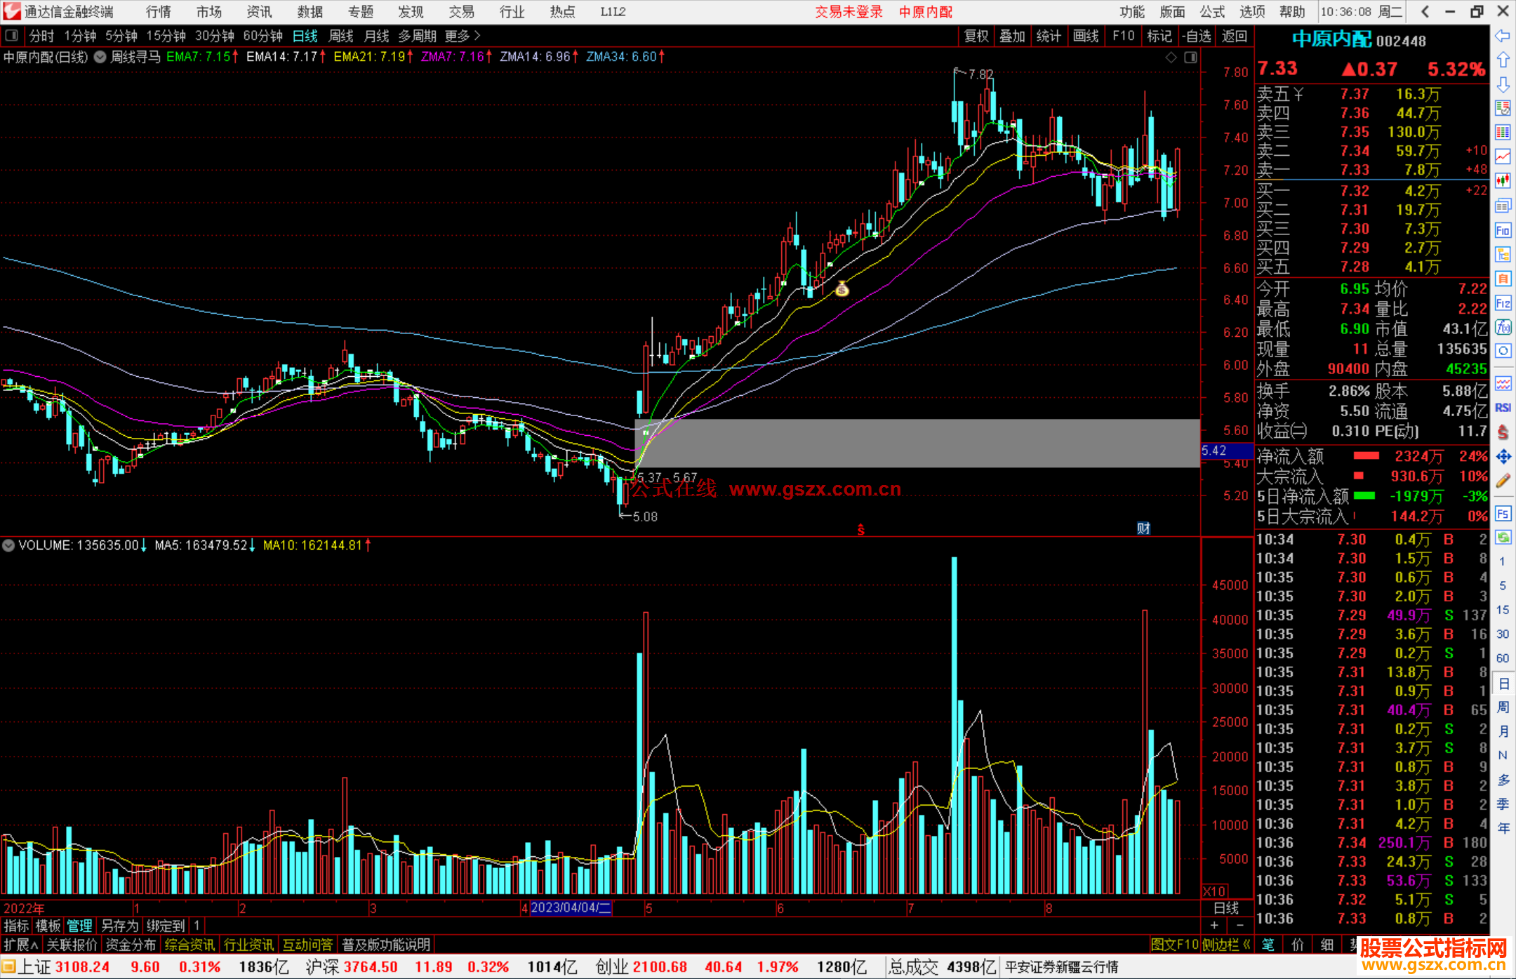The height and width of the screenshot is (979, 1516).
Task: Click the 叠加 button
Action: pos(1013,36)
